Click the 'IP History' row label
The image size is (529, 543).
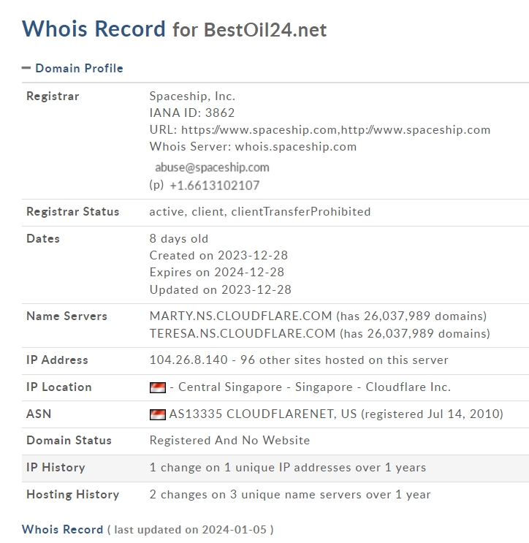click(x=56, y=467)
